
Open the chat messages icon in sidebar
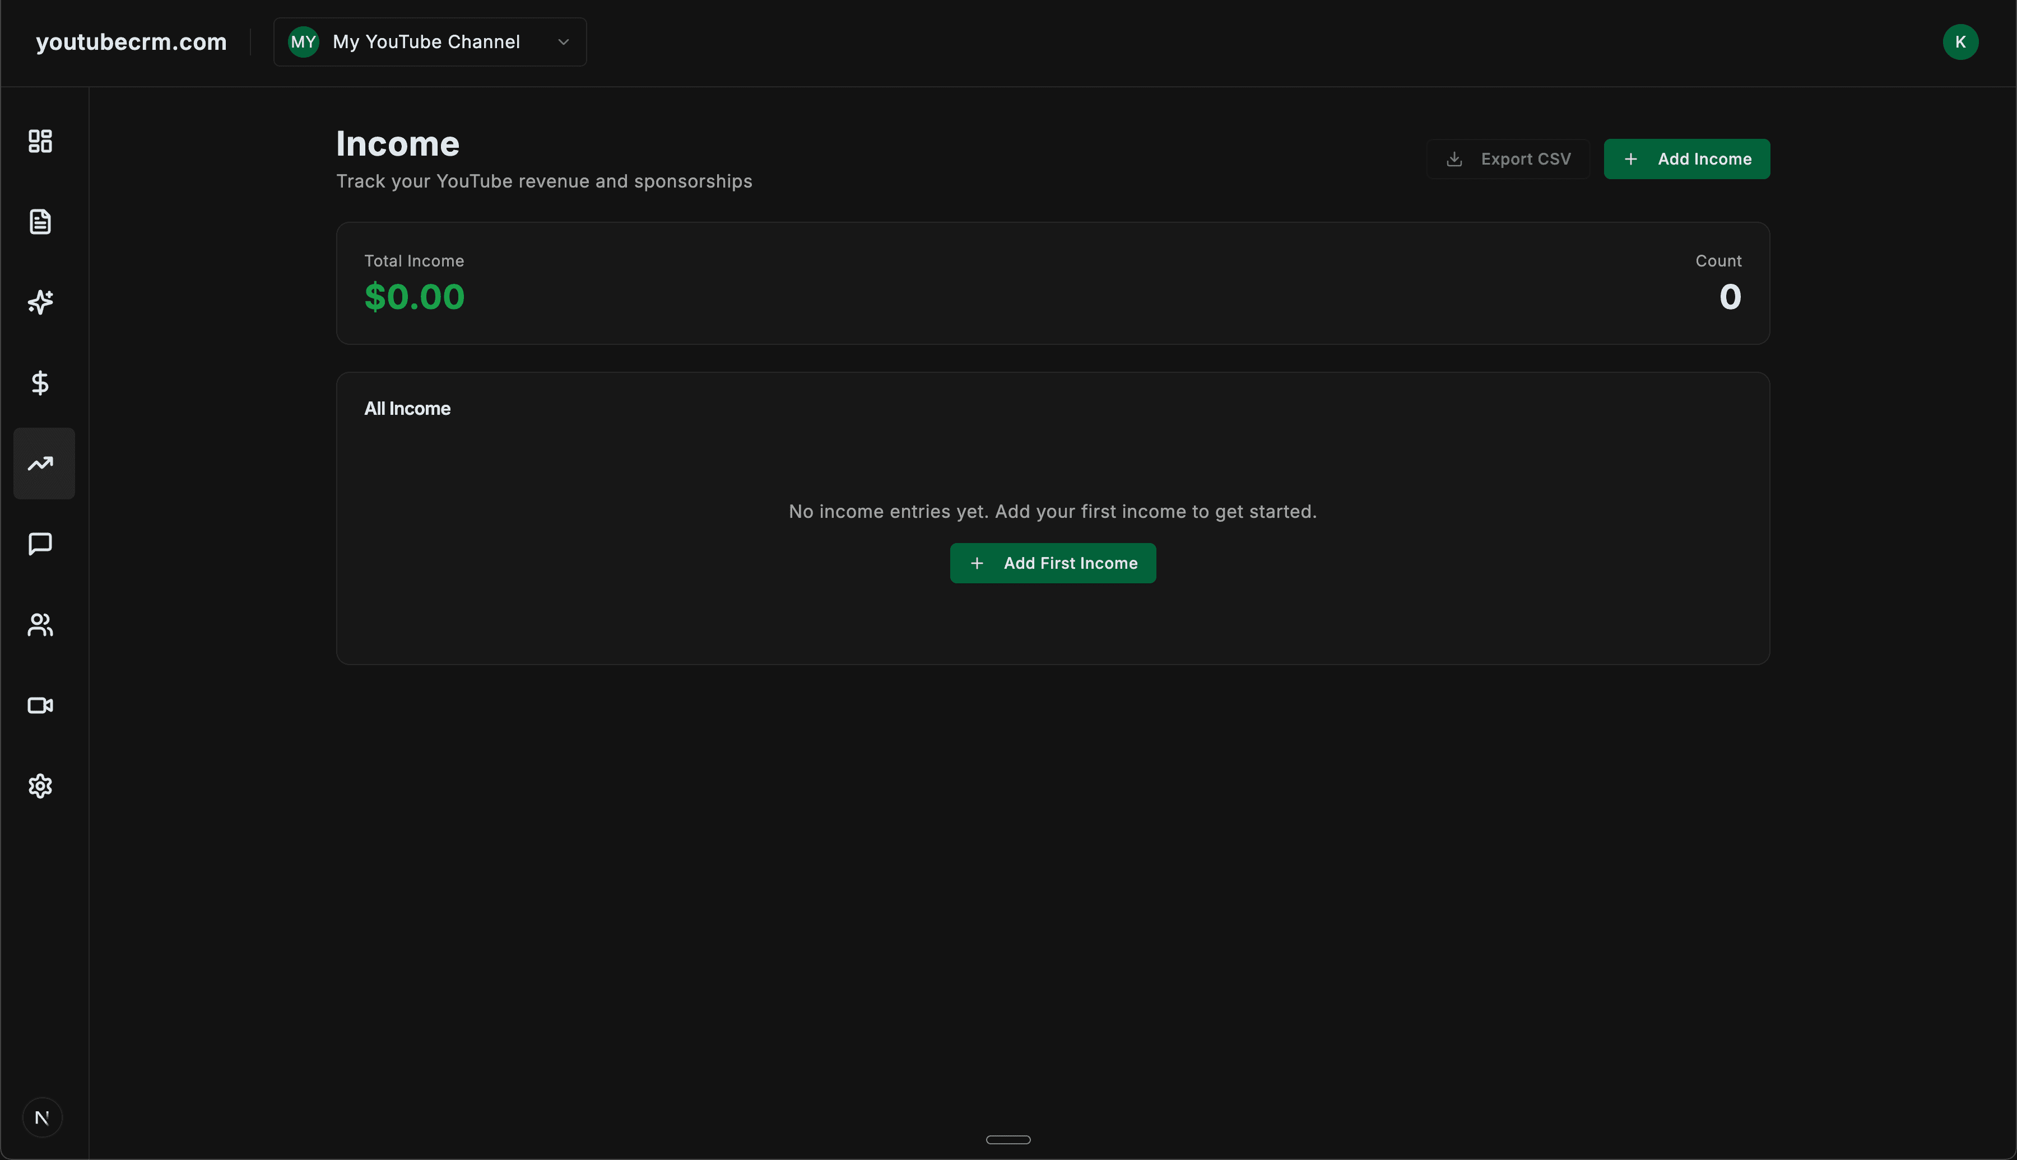coord(40,544)
